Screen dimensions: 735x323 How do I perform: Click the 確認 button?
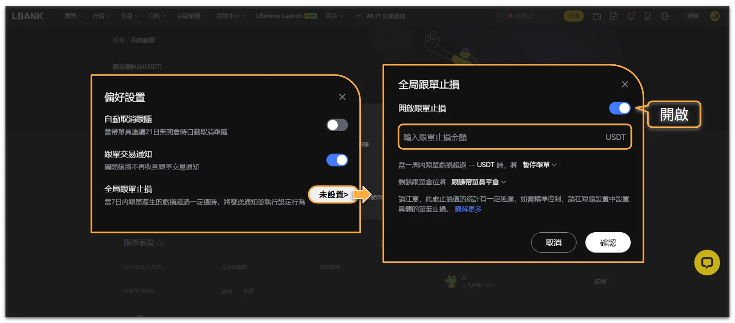(608, 243)
